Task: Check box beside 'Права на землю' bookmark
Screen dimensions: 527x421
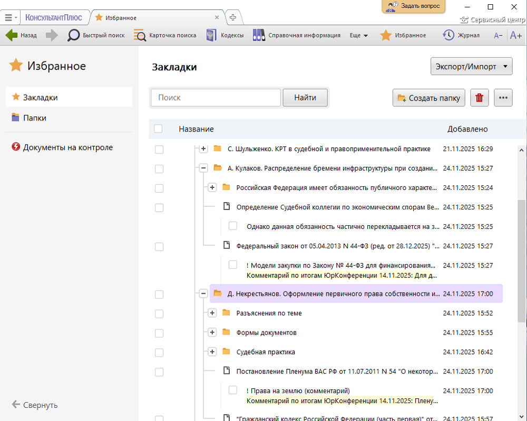Action: click(233, 390)
